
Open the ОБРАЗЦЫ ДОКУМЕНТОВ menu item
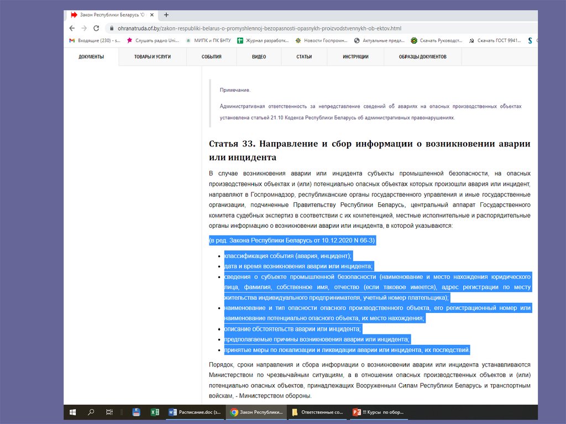[423, 57]
